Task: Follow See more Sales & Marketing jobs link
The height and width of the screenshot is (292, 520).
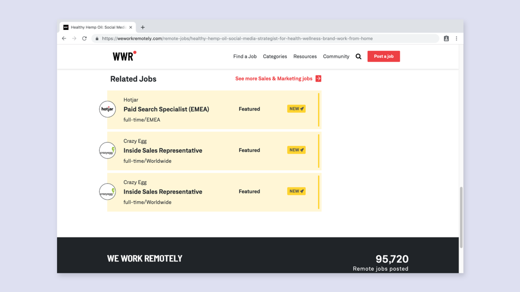Action: (273, 78)
